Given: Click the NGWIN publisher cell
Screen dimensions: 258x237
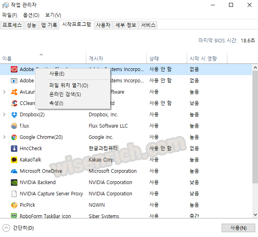Looking at the screenshot, I should 97,205.
